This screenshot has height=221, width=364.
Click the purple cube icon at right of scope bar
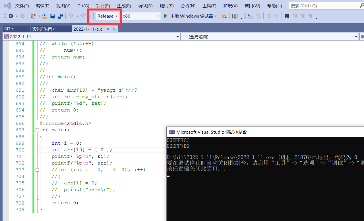pyautogui.click(x=362, y=37)
